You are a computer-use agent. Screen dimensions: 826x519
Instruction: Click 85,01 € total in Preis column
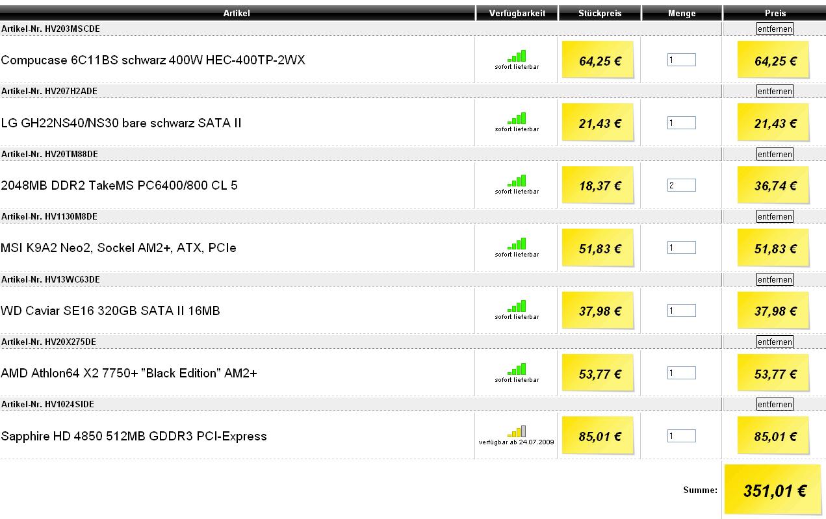(773, 436)
